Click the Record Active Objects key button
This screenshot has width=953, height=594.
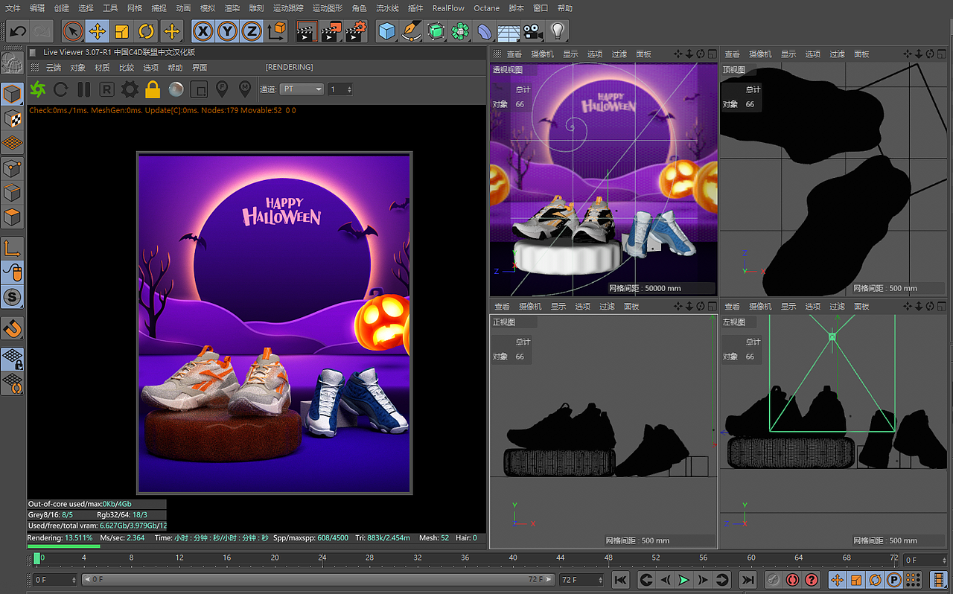point(774,580)
